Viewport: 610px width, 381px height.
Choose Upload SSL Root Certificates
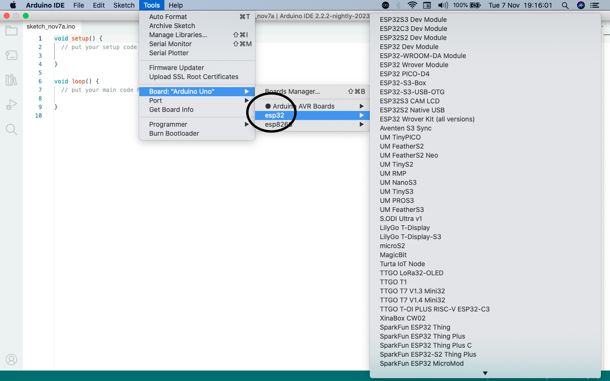click(197, 77)
